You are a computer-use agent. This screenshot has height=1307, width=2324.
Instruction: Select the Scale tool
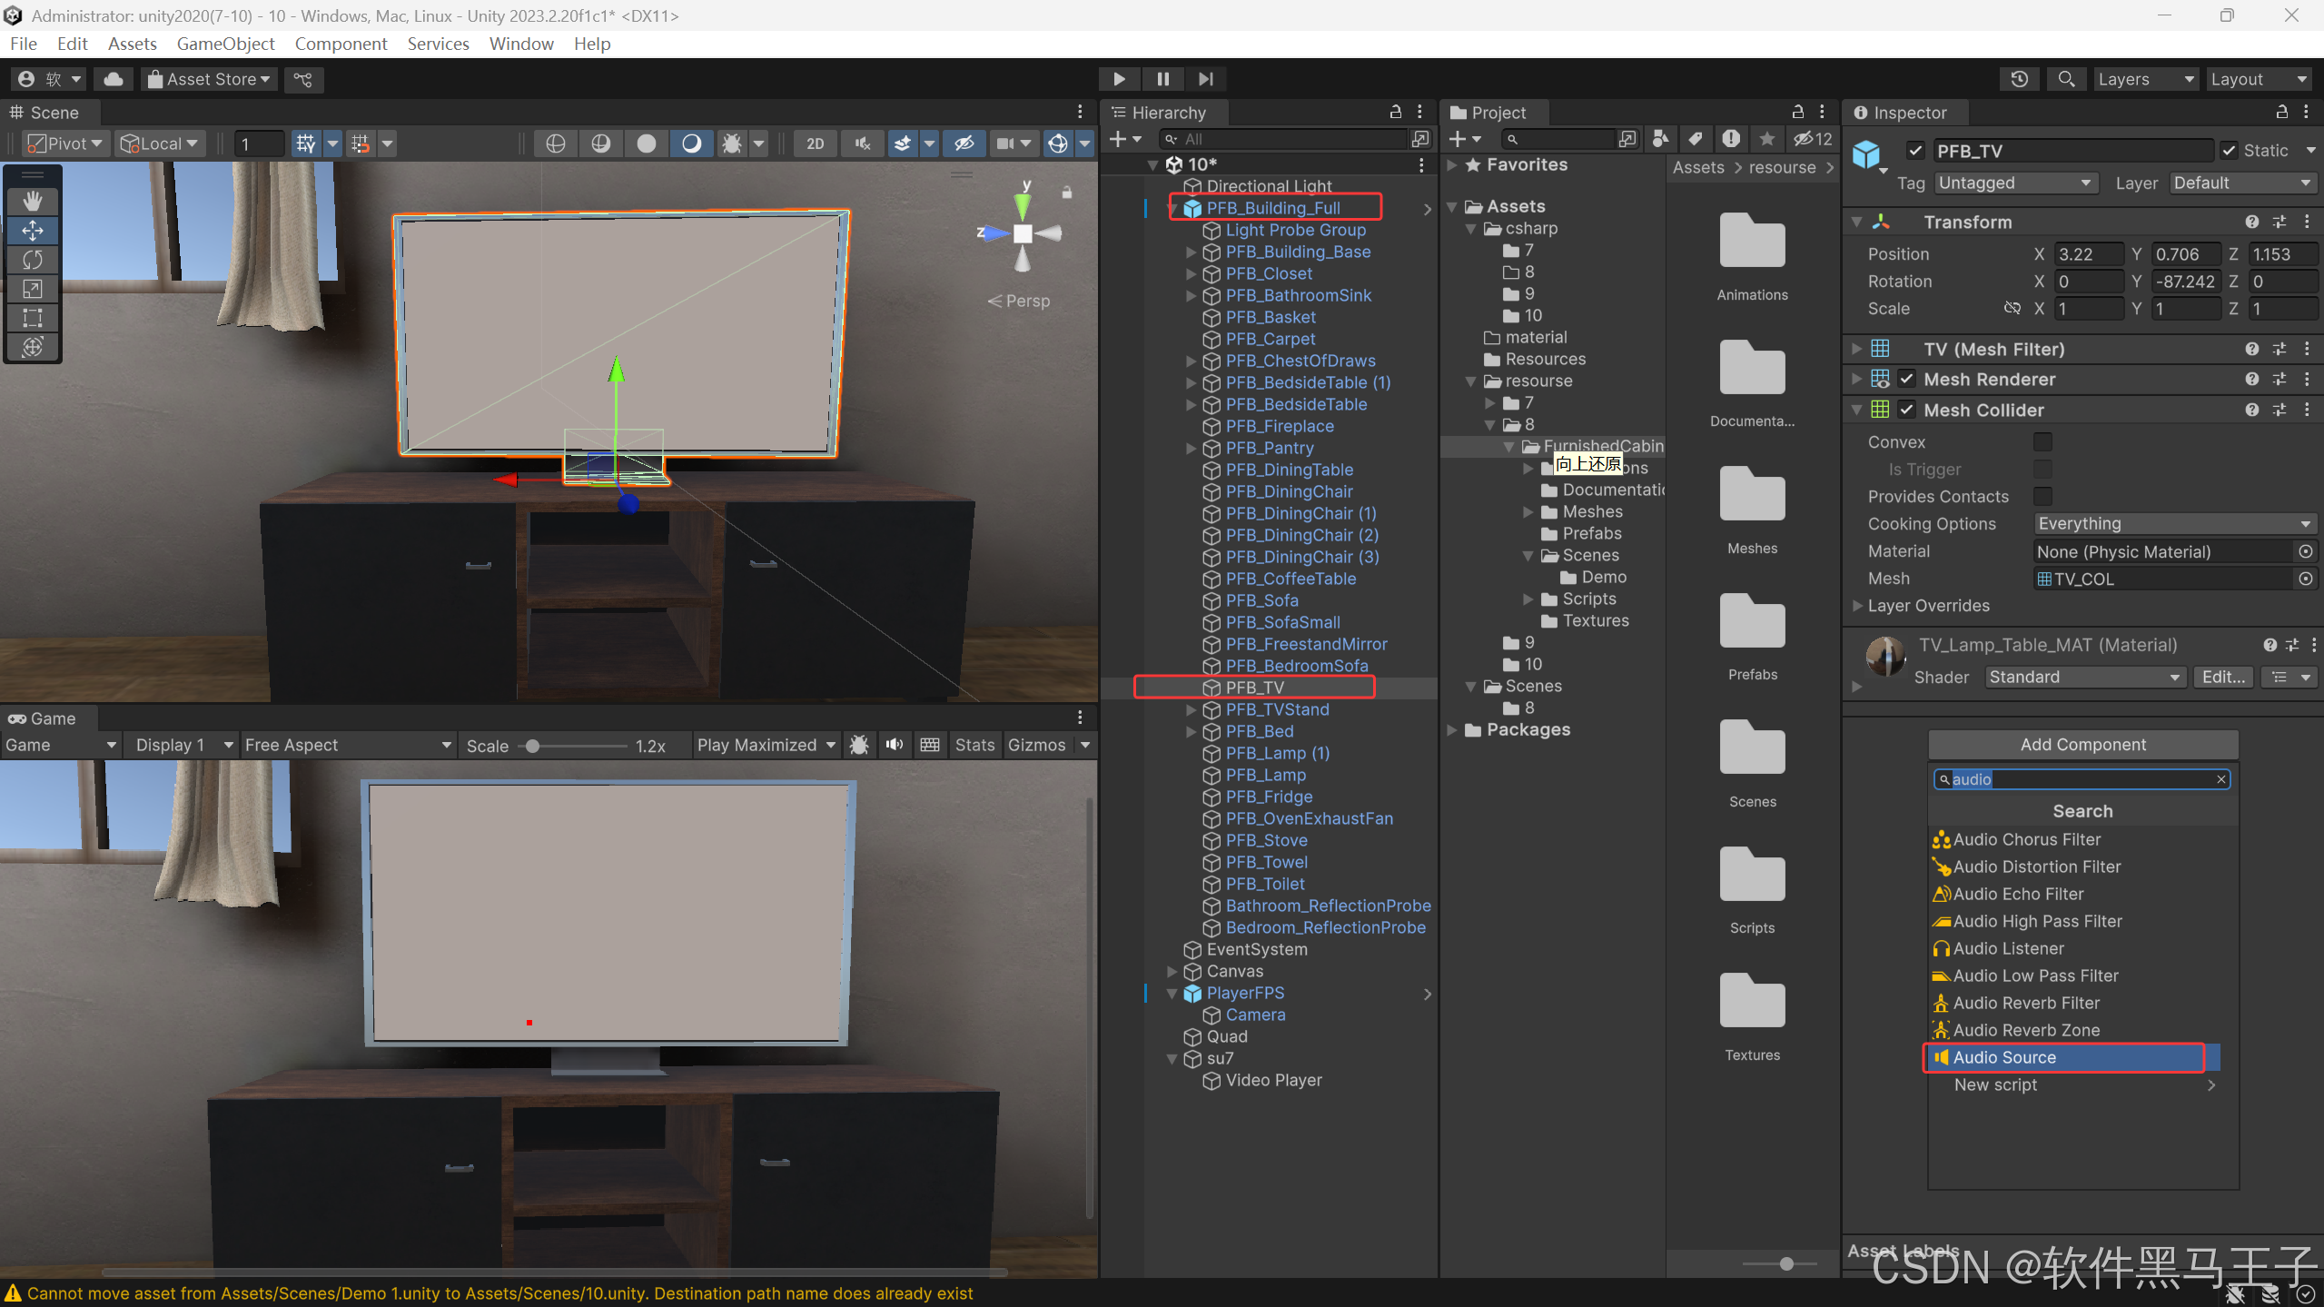pos(33,289)
